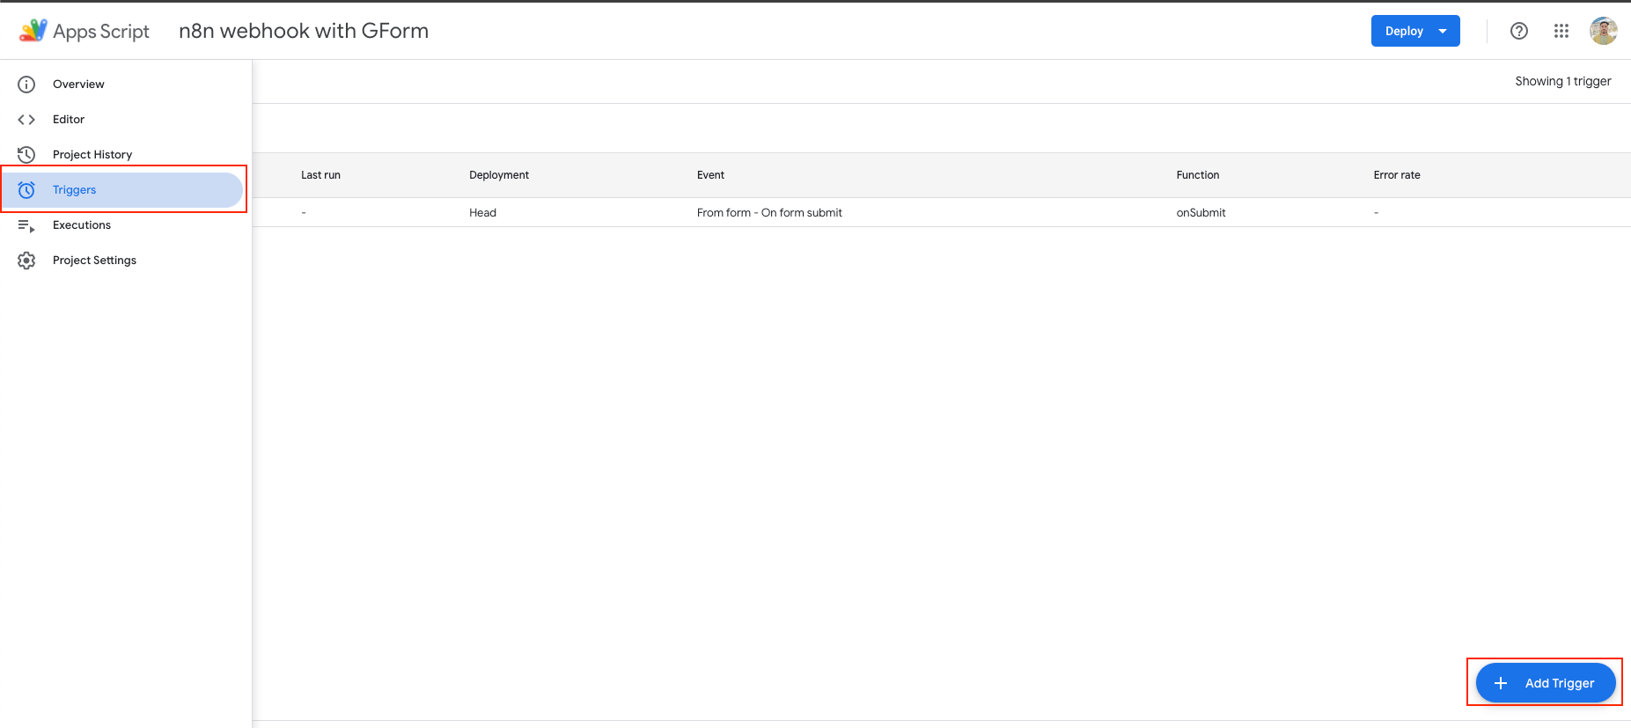The height and width of the screenshot is (728, 1631).
Task: Click the plus icon in Add Trigger
Action: tap(1501, 683)
